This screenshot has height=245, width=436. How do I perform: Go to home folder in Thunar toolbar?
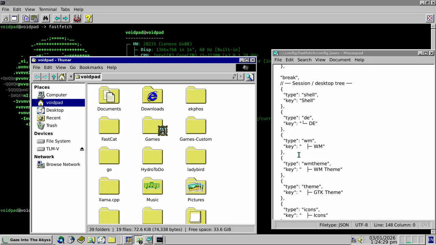(x=62, y=77)
